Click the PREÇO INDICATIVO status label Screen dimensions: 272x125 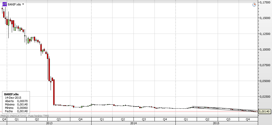tap(13, 116)
